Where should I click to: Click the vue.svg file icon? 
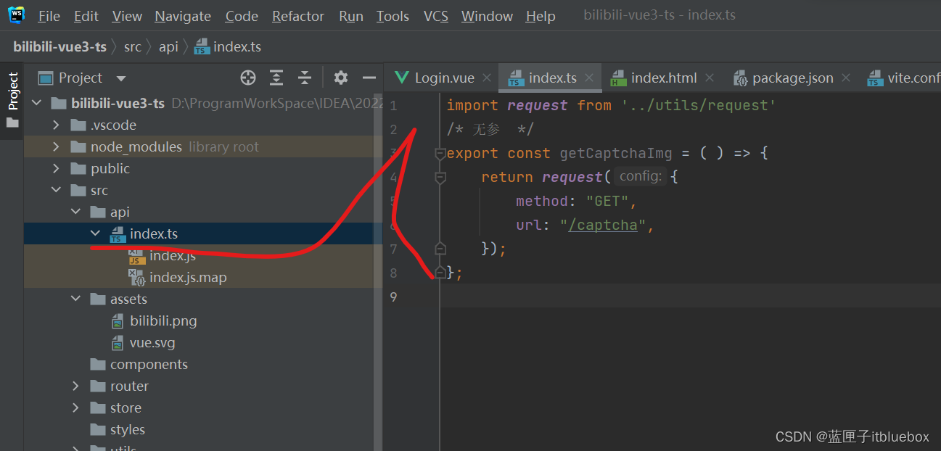coord(118,343)
